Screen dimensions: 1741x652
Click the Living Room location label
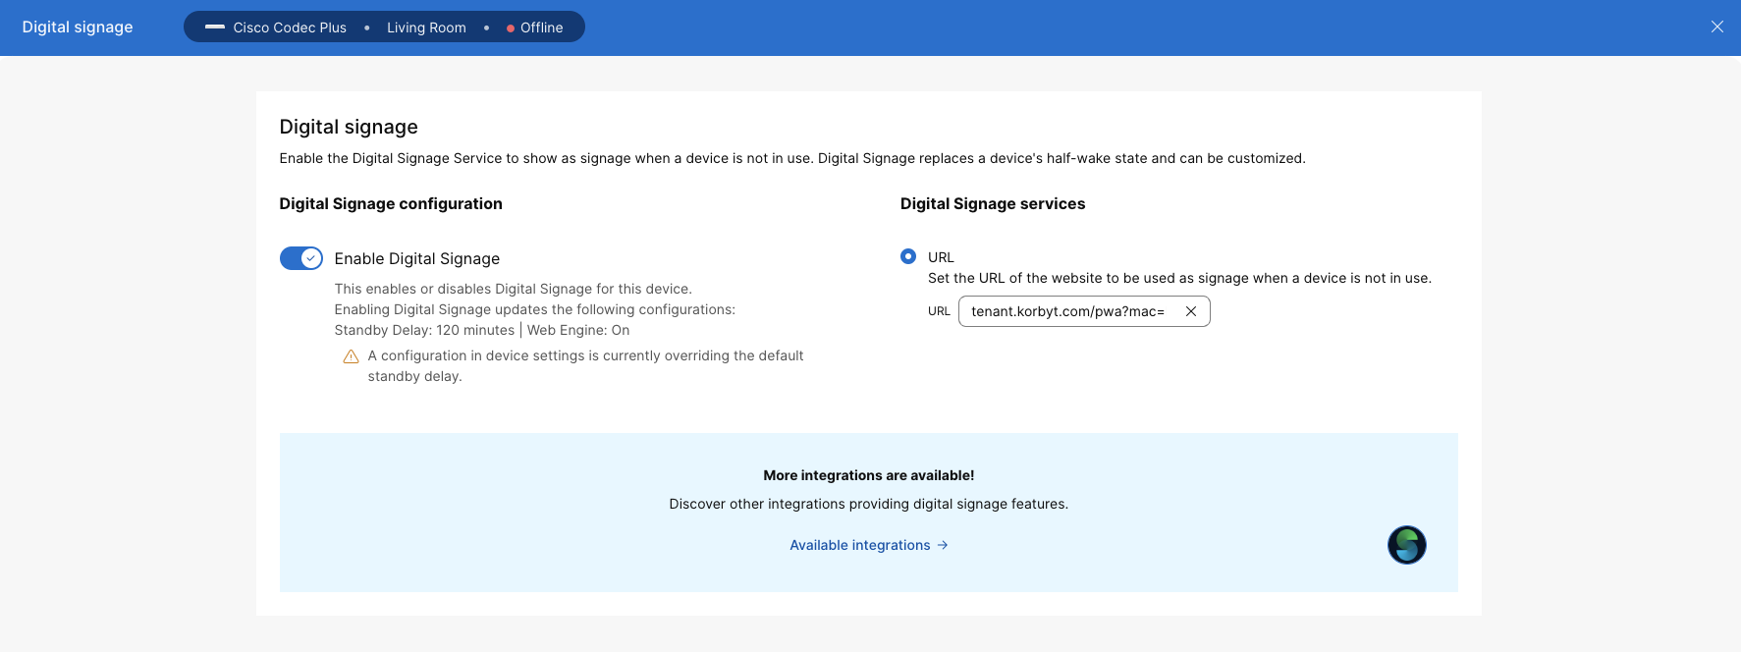coord(426,27)
